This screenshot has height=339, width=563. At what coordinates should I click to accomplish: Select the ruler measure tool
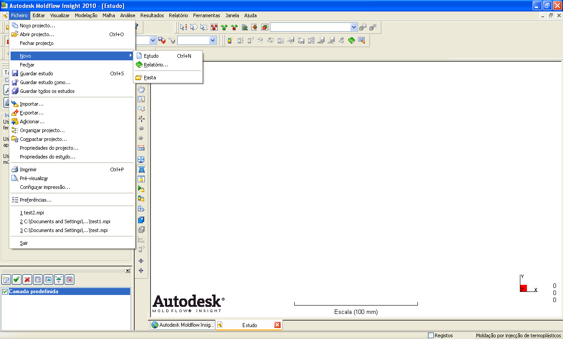coord(141,148)
